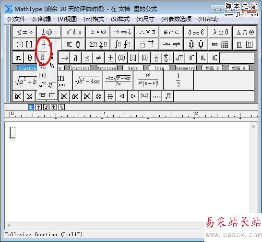Switch to the Matrices tab
The height and width of the screenshot is (242, 262).
point(107,68)
